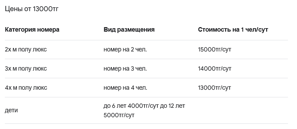Click the 'до 12 лет' text in children row
This screenshot has height=129, width=297.
point(173,106)
